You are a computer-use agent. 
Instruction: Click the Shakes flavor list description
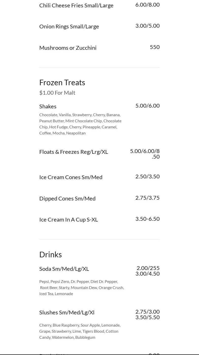[80, 124]
